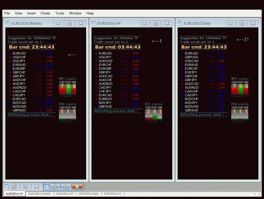Screen dimensions: 264x199
Task: Select EURJPY row in Daily window
Action: 203,72
